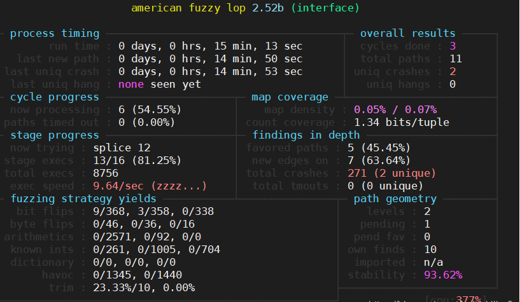Click the pending value 1

(x=427, y=224)
